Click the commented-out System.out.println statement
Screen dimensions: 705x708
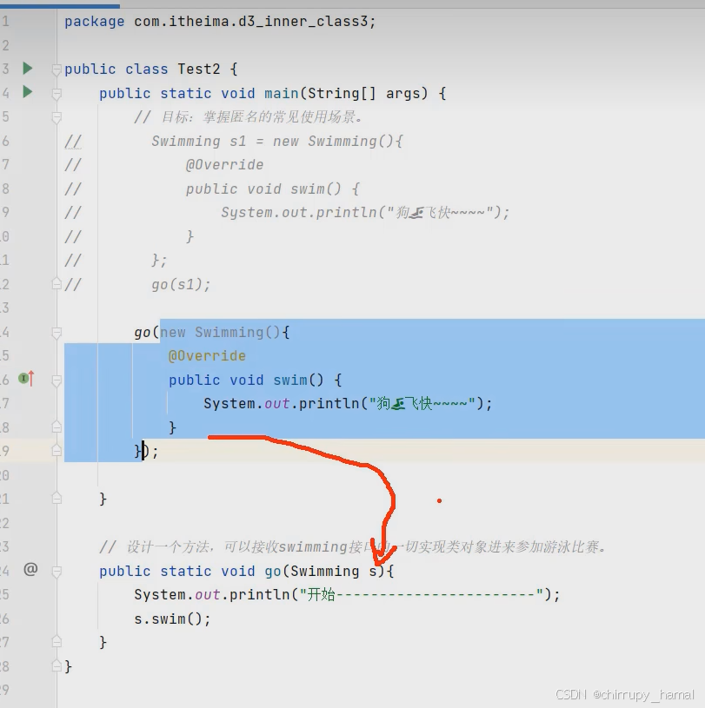point(365,212)
